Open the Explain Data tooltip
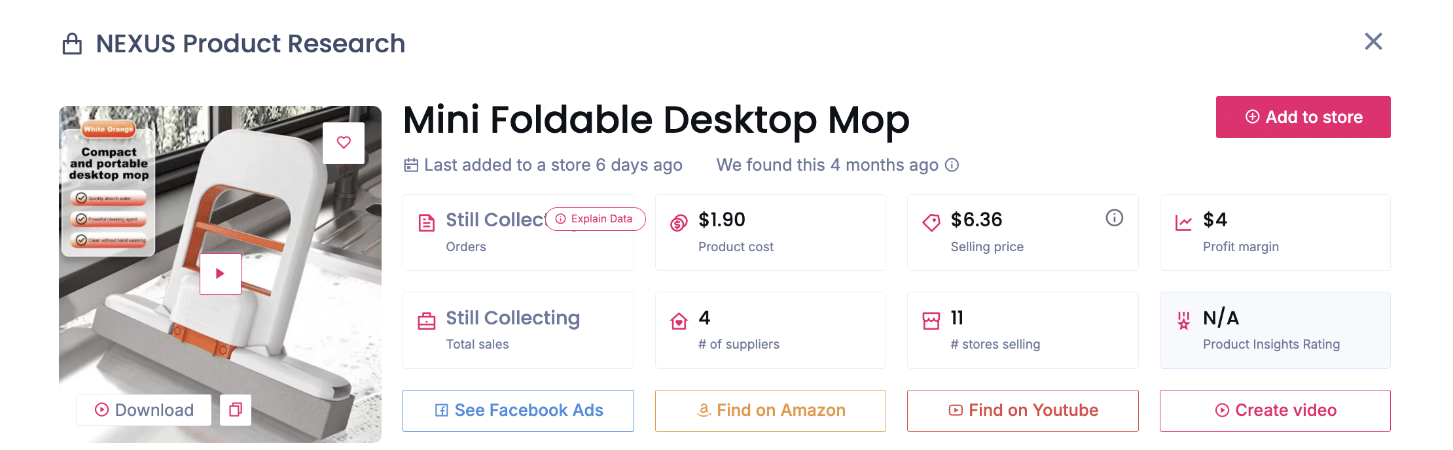 [x=595, y=219]
